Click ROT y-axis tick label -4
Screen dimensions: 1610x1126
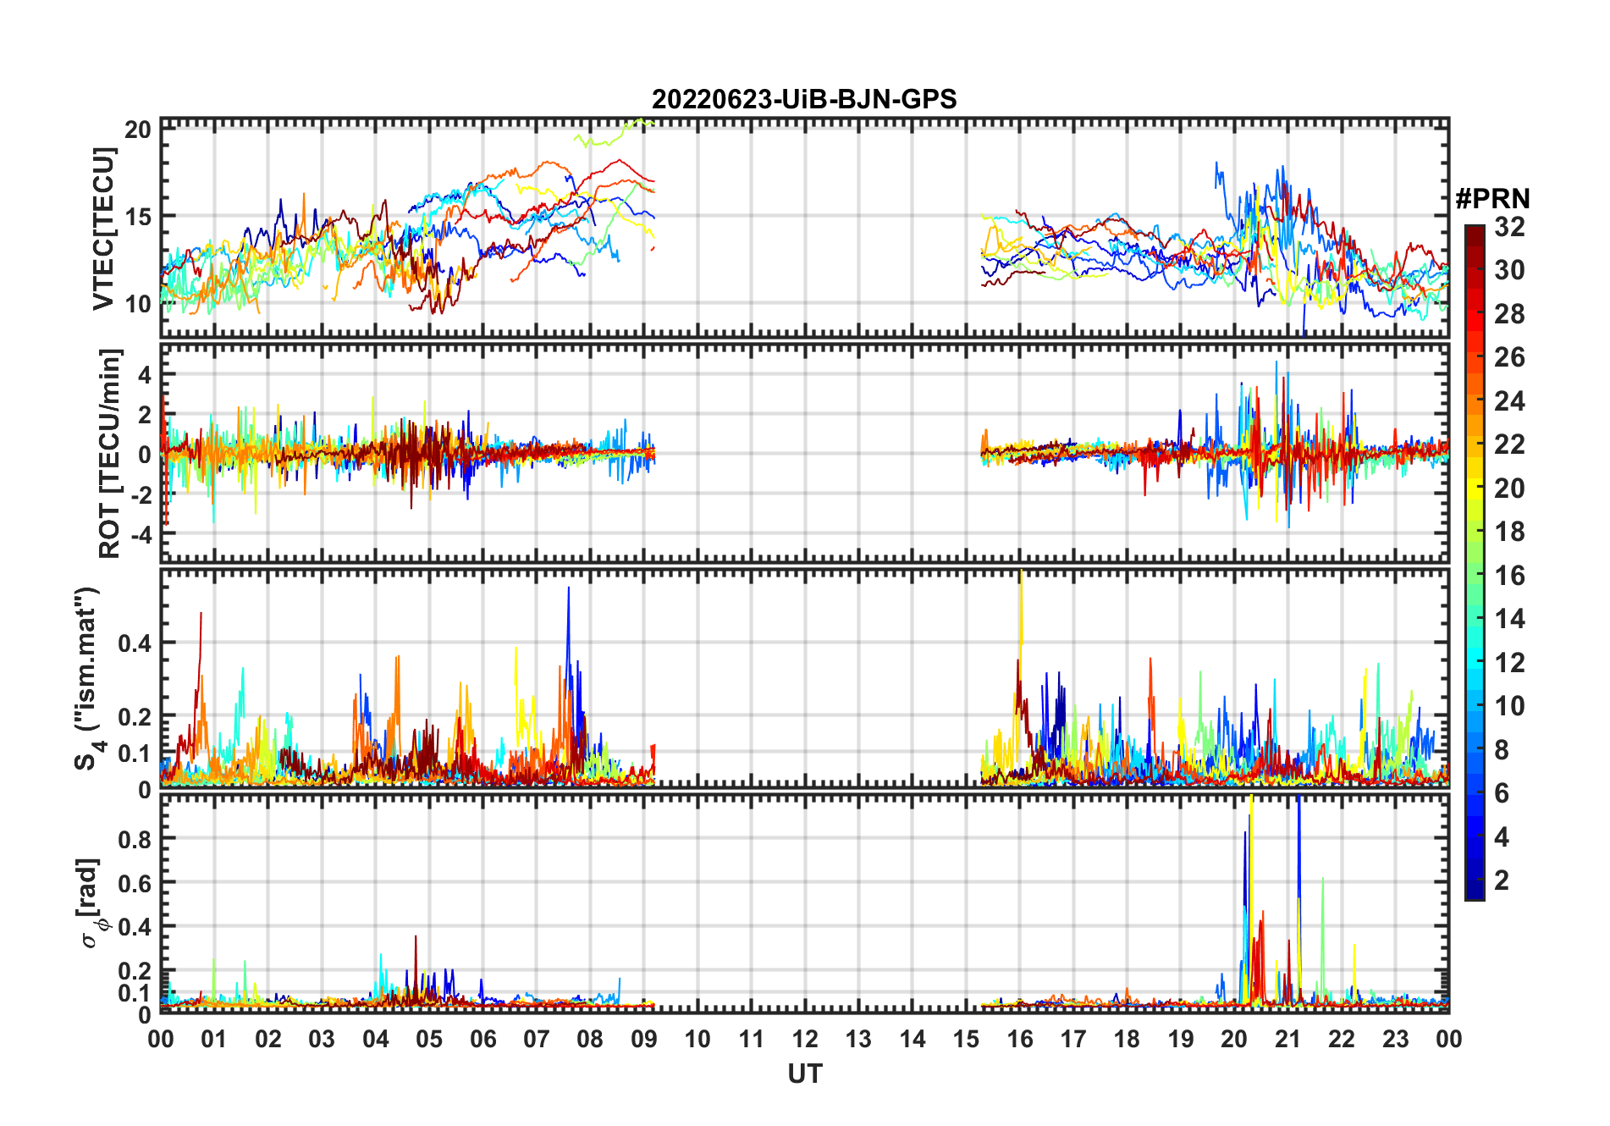[x=141, y=535]
